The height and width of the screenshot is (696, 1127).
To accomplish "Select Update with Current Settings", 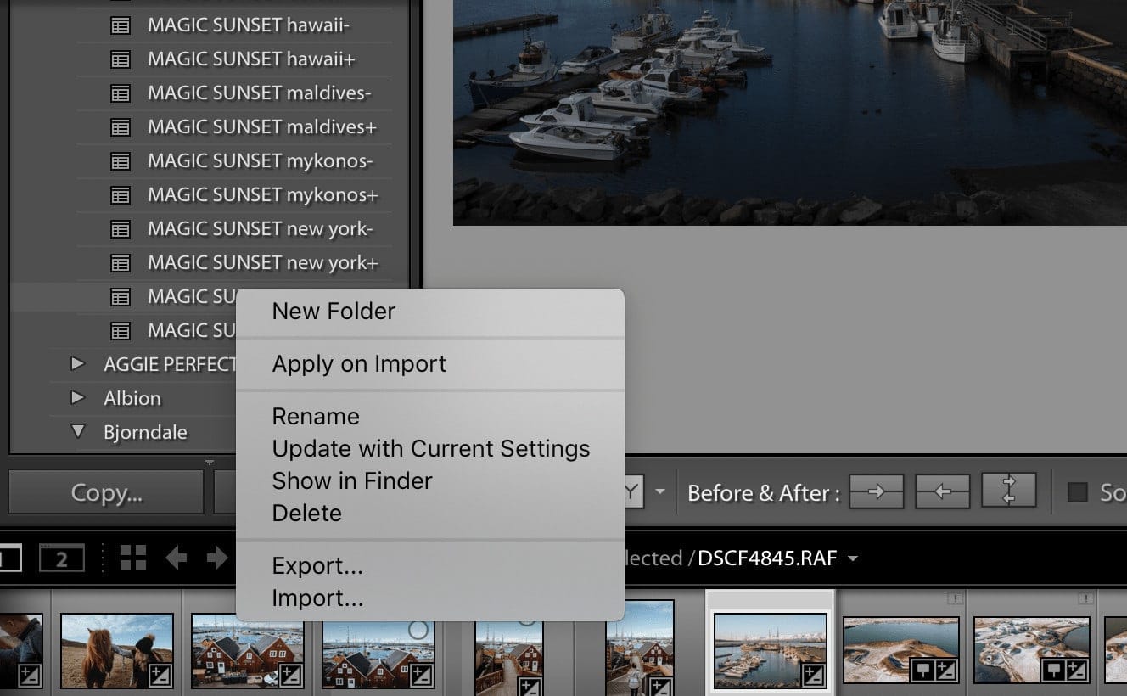I will pos(430,448).
